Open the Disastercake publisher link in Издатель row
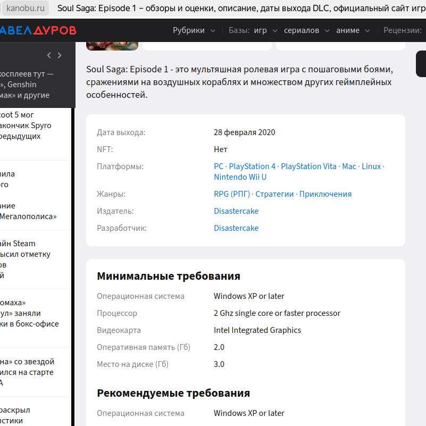426x426 pixels. 236,211
